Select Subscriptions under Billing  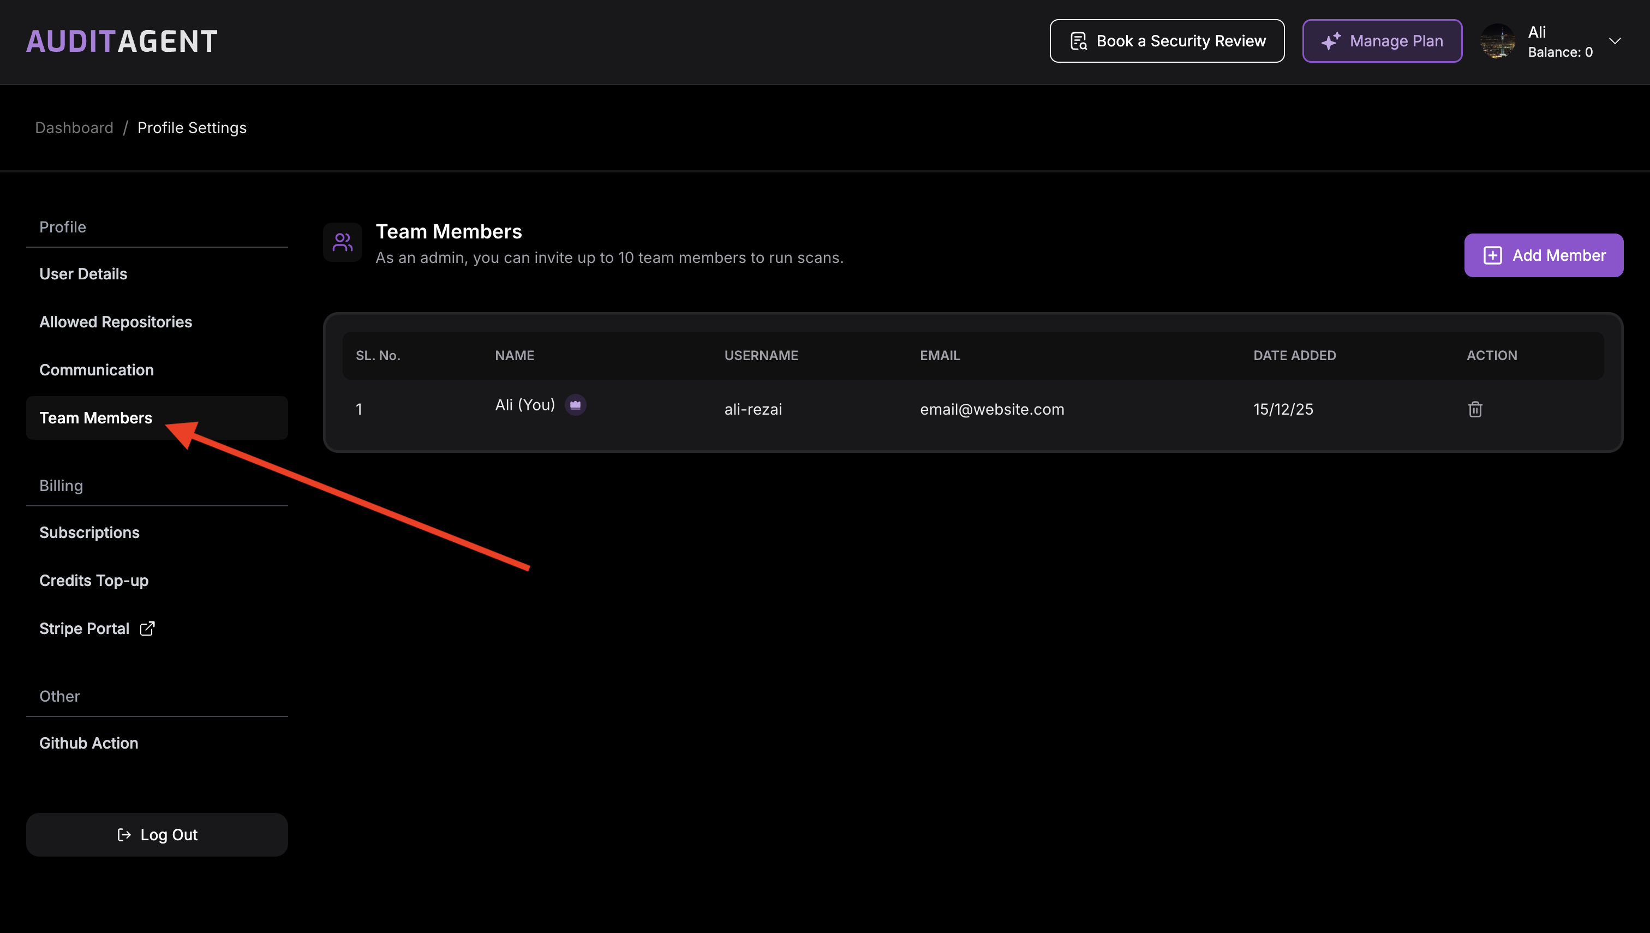click(x=89, y=533)
